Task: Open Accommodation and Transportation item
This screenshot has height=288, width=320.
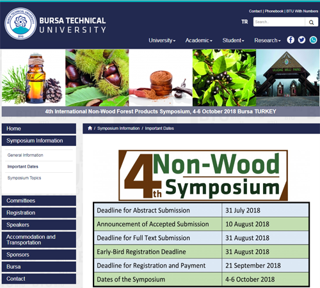Action: pos(39,240)
